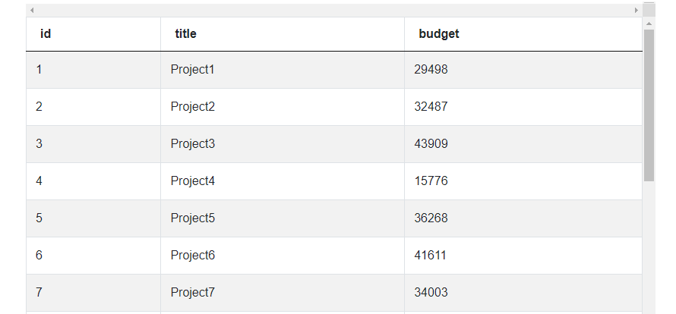This screenshot has width=676, height=314.
Task: Click the Project5 row title
Action: pos(193,218)
